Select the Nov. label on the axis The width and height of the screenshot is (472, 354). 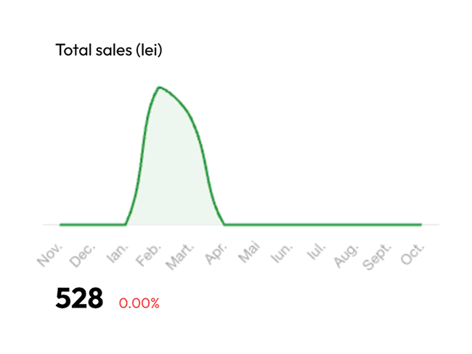pos(51,255)
